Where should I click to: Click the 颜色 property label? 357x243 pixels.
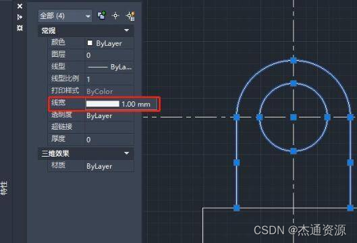(58, 43)
